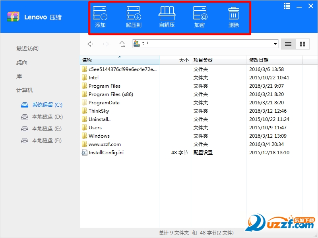Select drive 系统保留 (C:)

click(x=42, y=105)
